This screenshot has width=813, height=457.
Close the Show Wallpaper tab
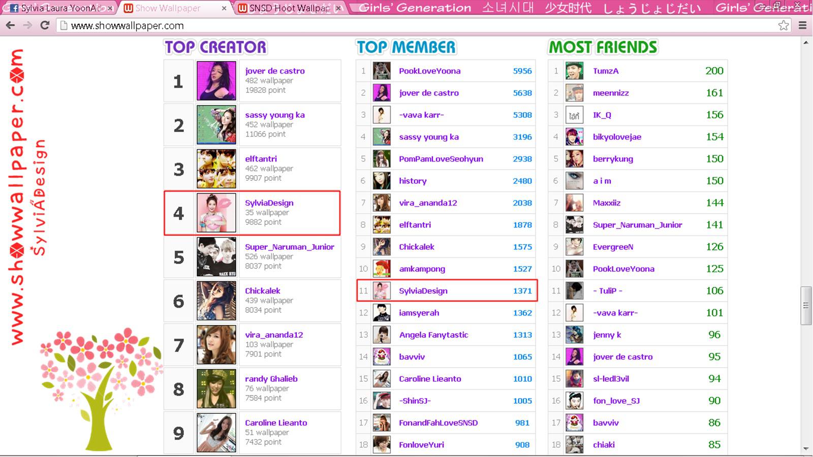(224, 8)
